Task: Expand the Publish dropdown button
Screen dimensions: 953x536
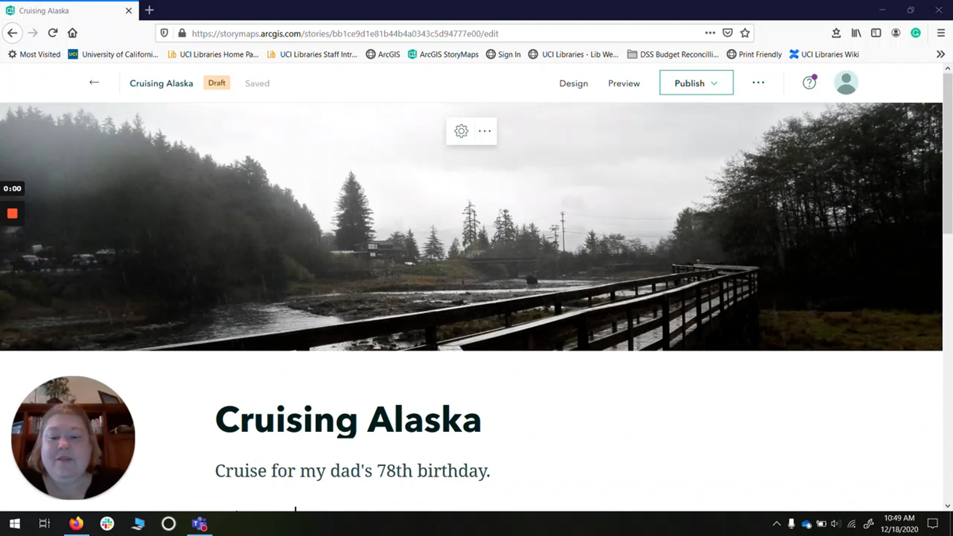Action: [696, 83]
